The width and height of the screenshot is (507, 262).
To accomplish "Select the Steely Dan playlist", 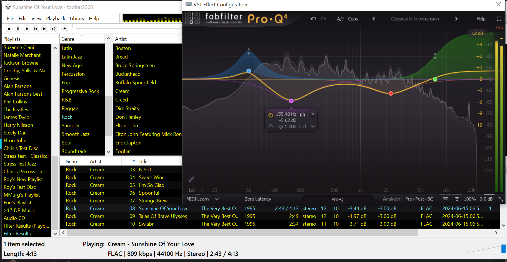I will [x=15, y=133].
